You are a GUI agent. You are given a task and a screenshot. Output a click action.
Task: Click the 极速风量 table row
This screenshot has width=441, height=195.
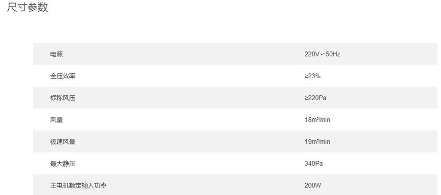point(235,142)
